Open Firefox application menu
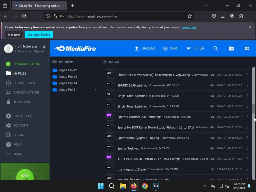 coord(250,16)
